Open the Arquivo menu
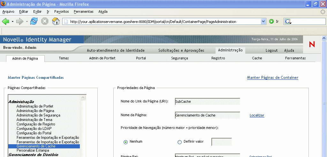327x157 pixels. pyautogui.click(x=8, y=12)
